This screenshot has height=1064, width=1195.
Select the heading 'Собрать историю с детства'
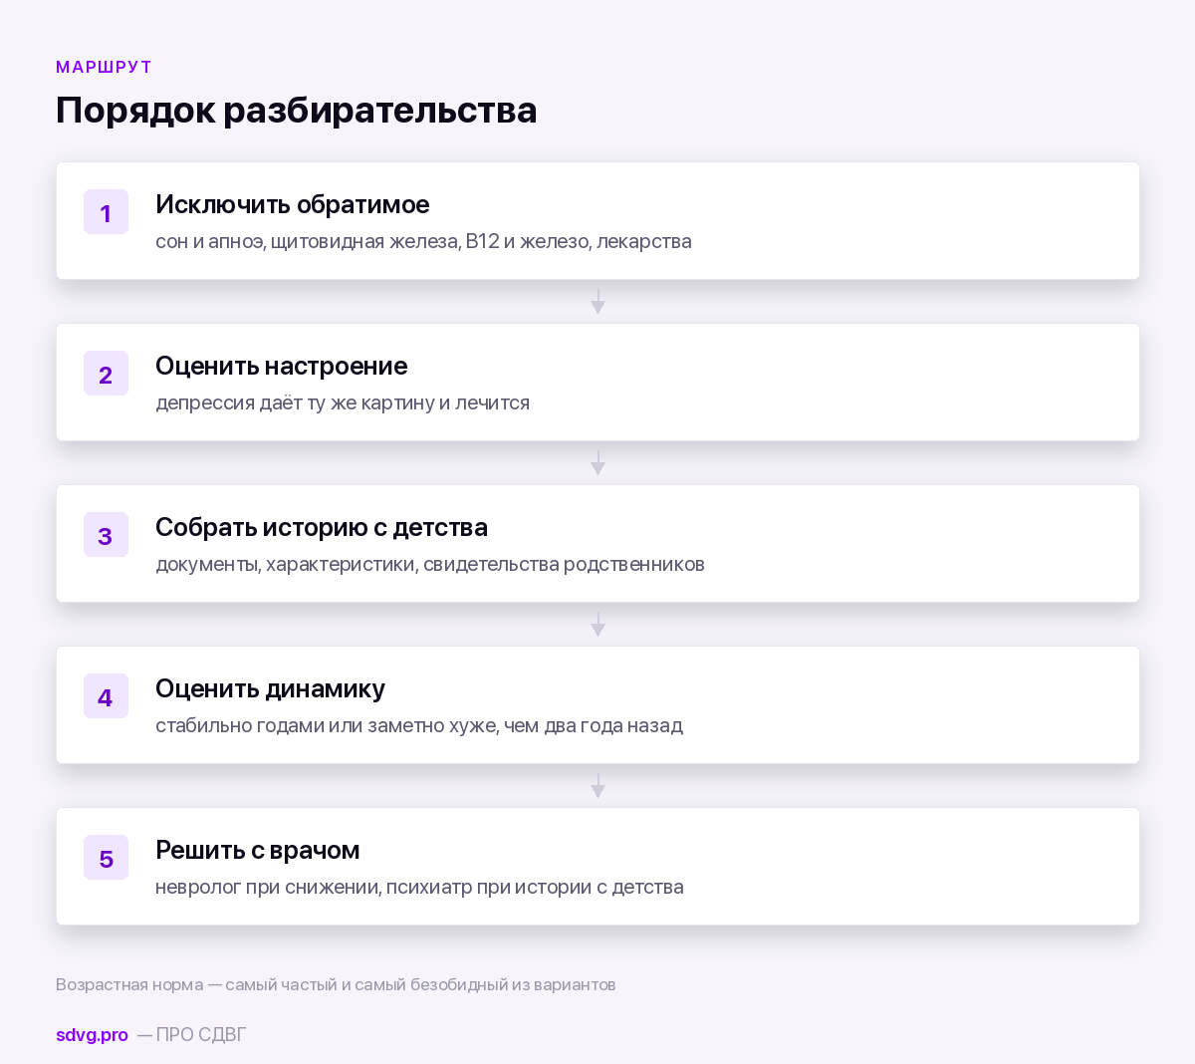click(x=322, y=528)
